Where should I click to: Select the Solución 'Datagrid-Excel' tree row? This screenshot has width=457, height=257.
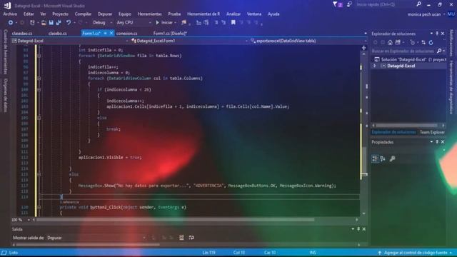409,59
